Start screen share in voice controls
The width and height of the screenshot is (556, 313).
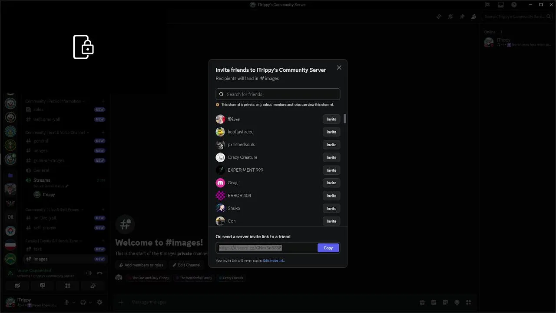tap(43, 286)
